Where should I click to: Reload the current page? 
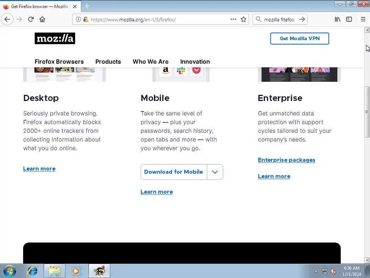[31, 20]
